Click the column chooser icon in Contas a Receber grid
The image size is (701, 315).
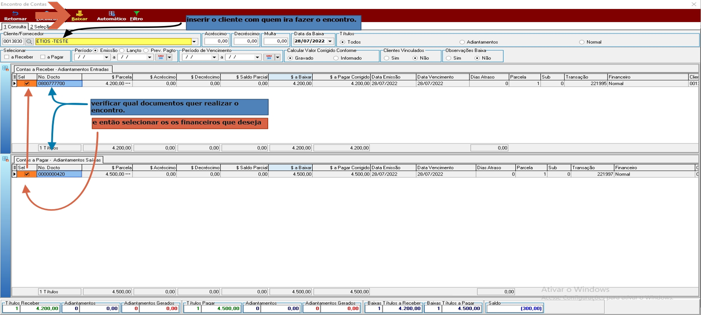(15, 77)
